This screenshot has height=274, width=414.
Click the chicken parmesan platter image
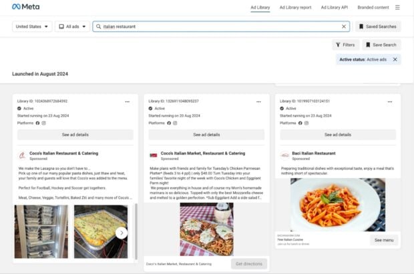click(207, 229)
